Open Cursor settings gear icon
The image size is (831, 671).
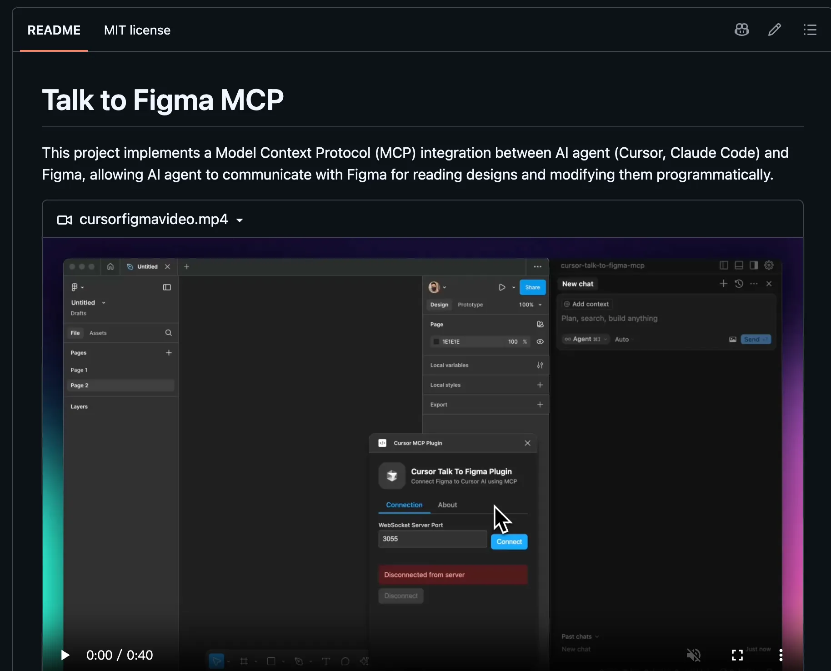pos(769,265)
